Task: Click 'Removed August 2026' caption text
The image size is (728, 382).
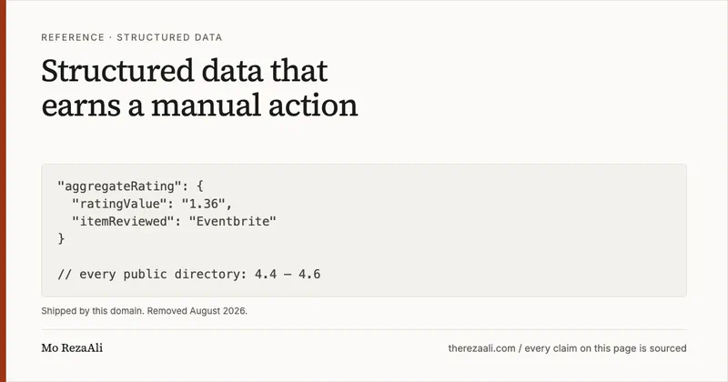Action: coord(197,311)
